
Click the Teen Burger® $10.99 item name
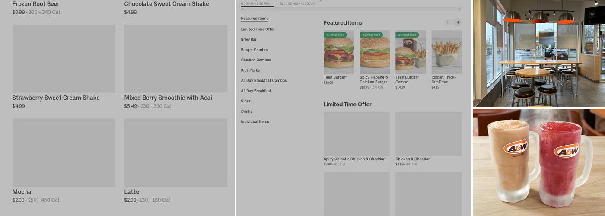335,77
